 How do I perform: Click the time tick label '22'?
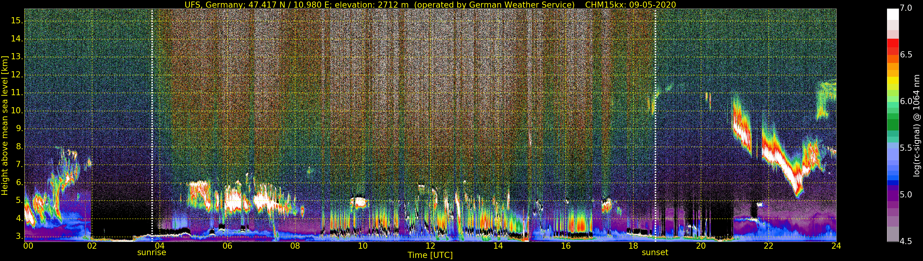click(769, 246)
